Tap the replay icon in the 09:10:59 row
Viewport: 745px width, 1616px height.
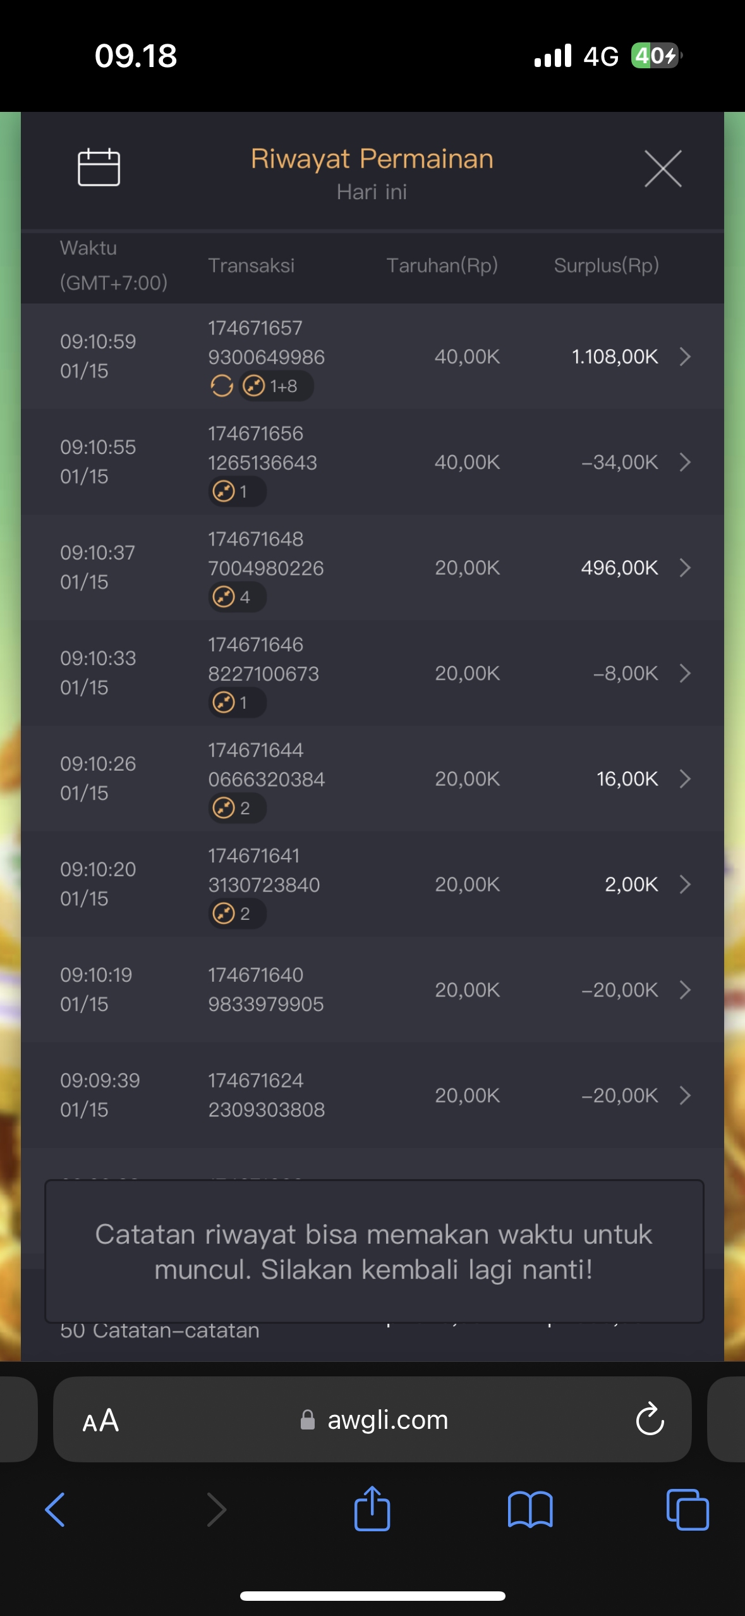(x=222, y=386)
